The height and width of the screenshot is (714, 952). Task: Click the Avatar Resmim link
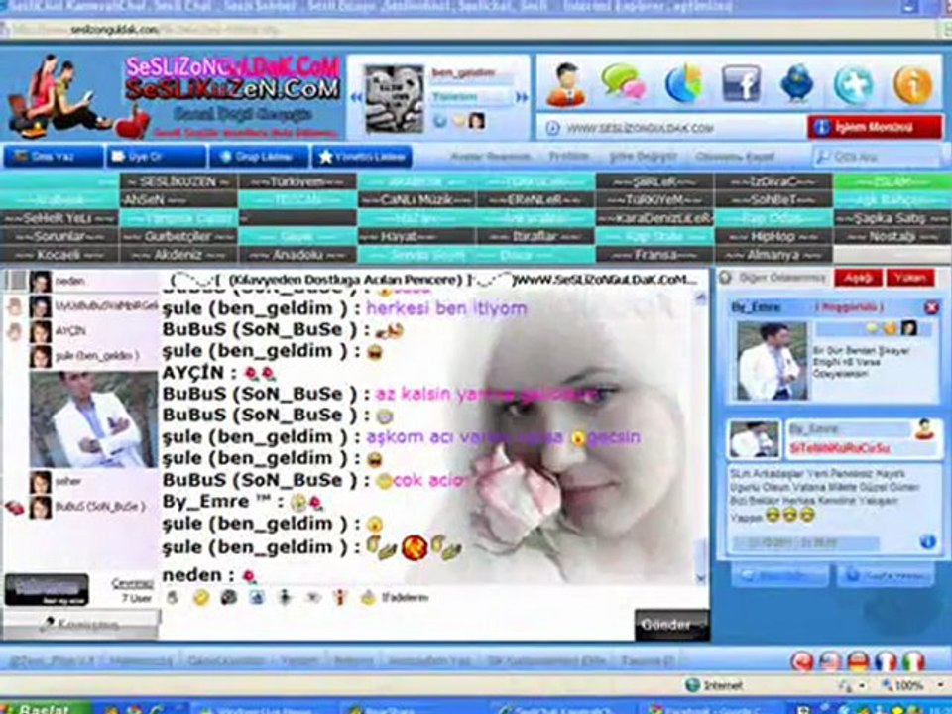pyautogui.click(x=490, y=157)
